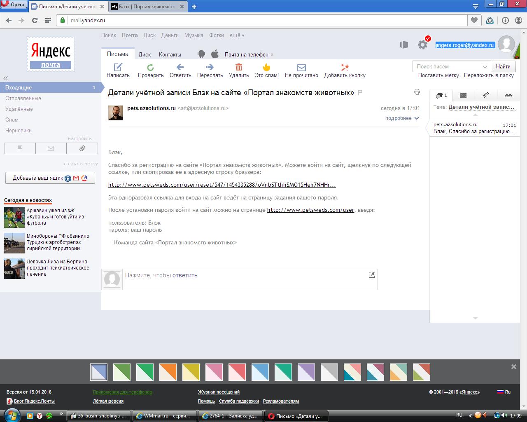Viewport: 527px width, 422px height.
Task: Select the yellow theme swatch
Action: (x=191, y=372)
